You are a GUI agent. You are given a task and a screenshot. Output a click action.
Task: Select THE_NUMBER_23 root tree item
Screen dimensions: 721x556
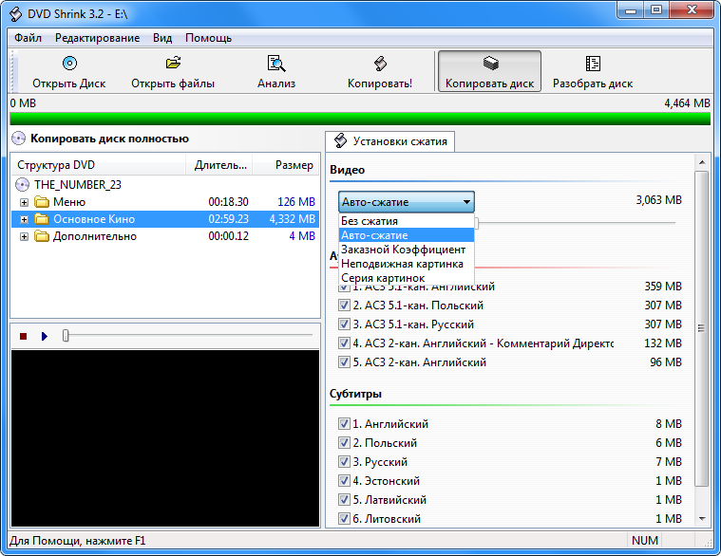point(78,185)
